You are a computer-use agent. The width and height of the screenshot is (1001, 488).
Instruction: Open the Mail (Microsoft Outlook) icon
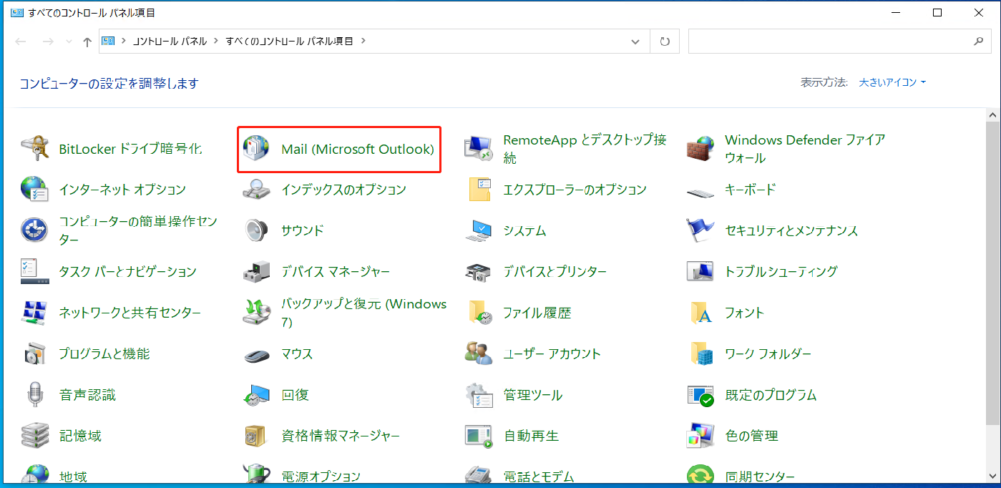click(x=256, y=149)
